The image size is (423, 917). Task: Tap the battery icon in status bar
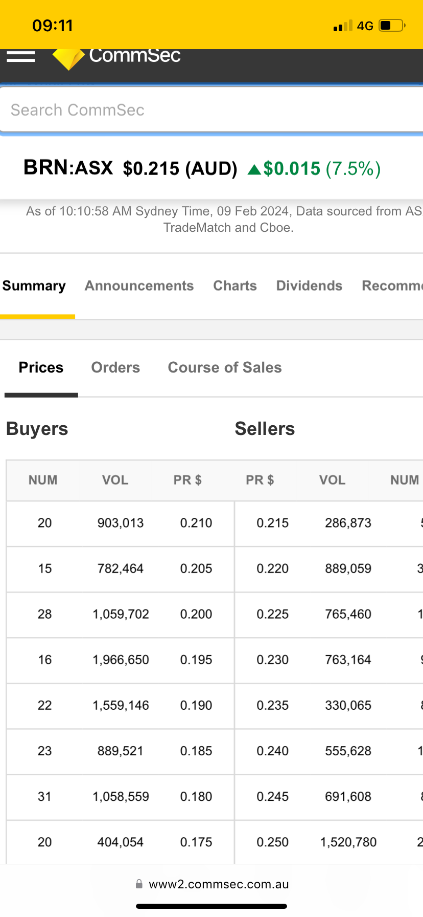[x=392, y=26]
